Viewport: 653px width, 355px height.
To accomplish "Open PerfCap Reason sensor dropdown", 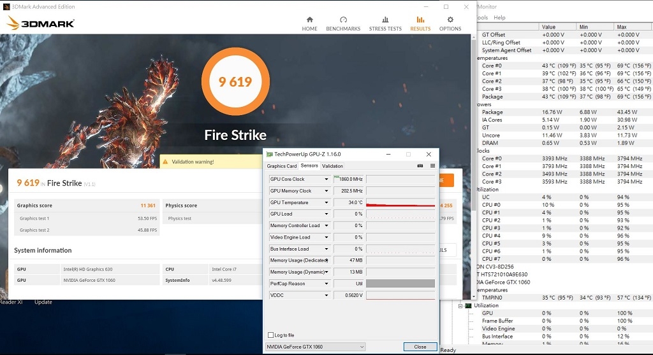I will [326, 284].
